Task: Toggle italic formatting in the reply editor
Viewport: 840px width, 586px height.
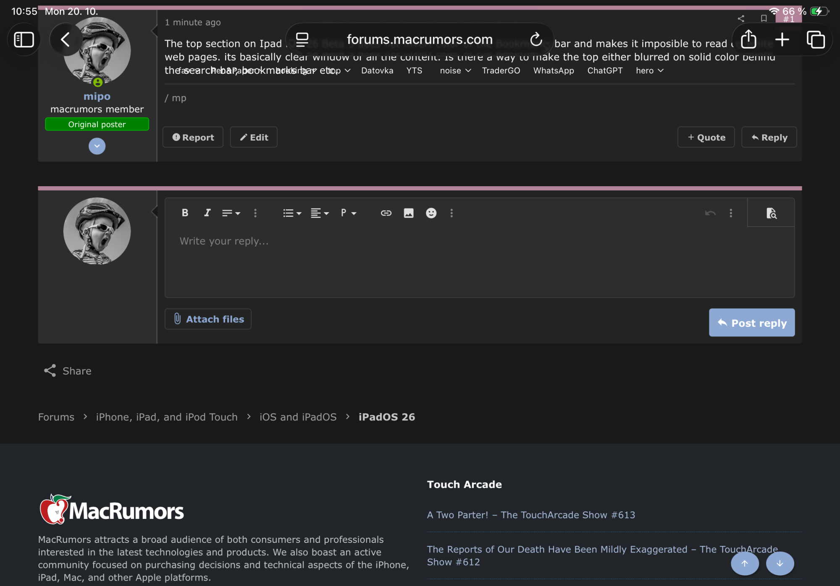Action: (x=207, y=213)
